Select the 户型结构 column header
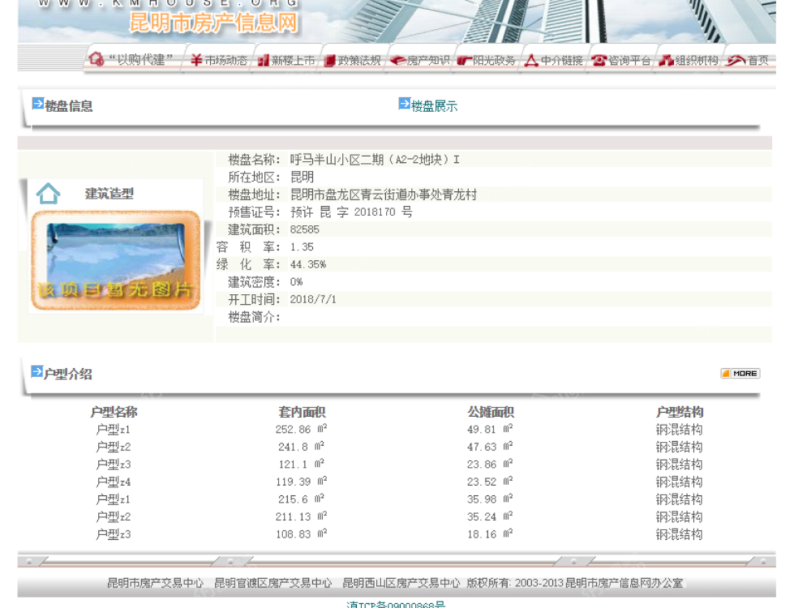Viewport: 811px width, 608px height. [679, 412]
